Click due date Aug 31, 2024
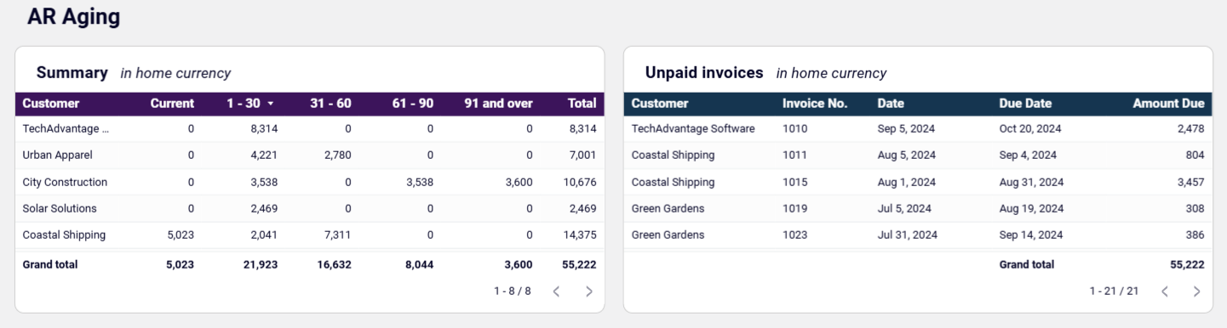Viewport: 1227px width, 328px height. click(1031, 182)
